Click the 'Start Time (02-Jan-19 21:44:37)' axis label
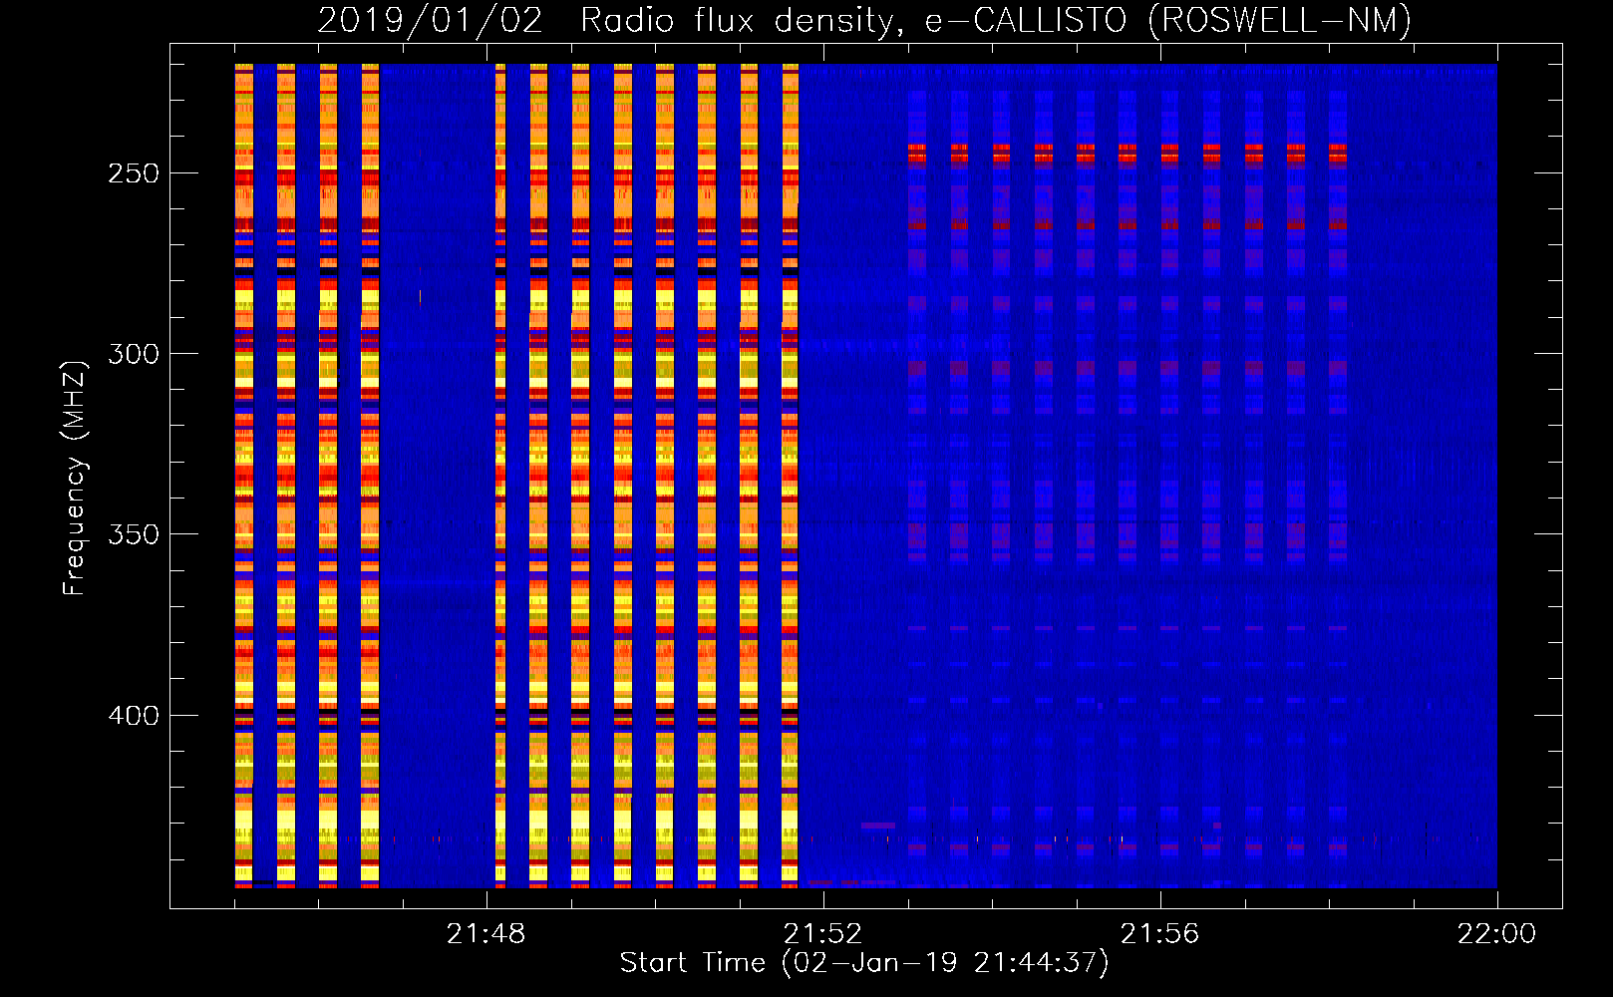Viewport: 1613px width, 997px height. point(864,963)
